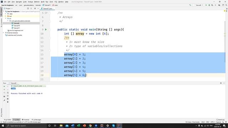Click the Stop icon in top toolbar
This screenshot has height=128, width=228.
point(216,5)
